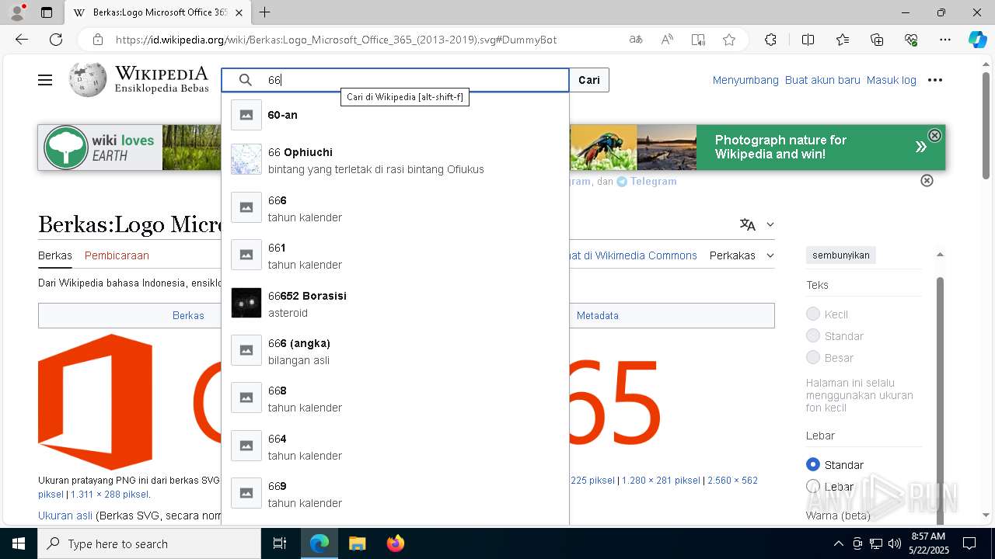Open Favorites list icon in toolbar
Viewport: 995px width, 559px height.
coord(843,40)
